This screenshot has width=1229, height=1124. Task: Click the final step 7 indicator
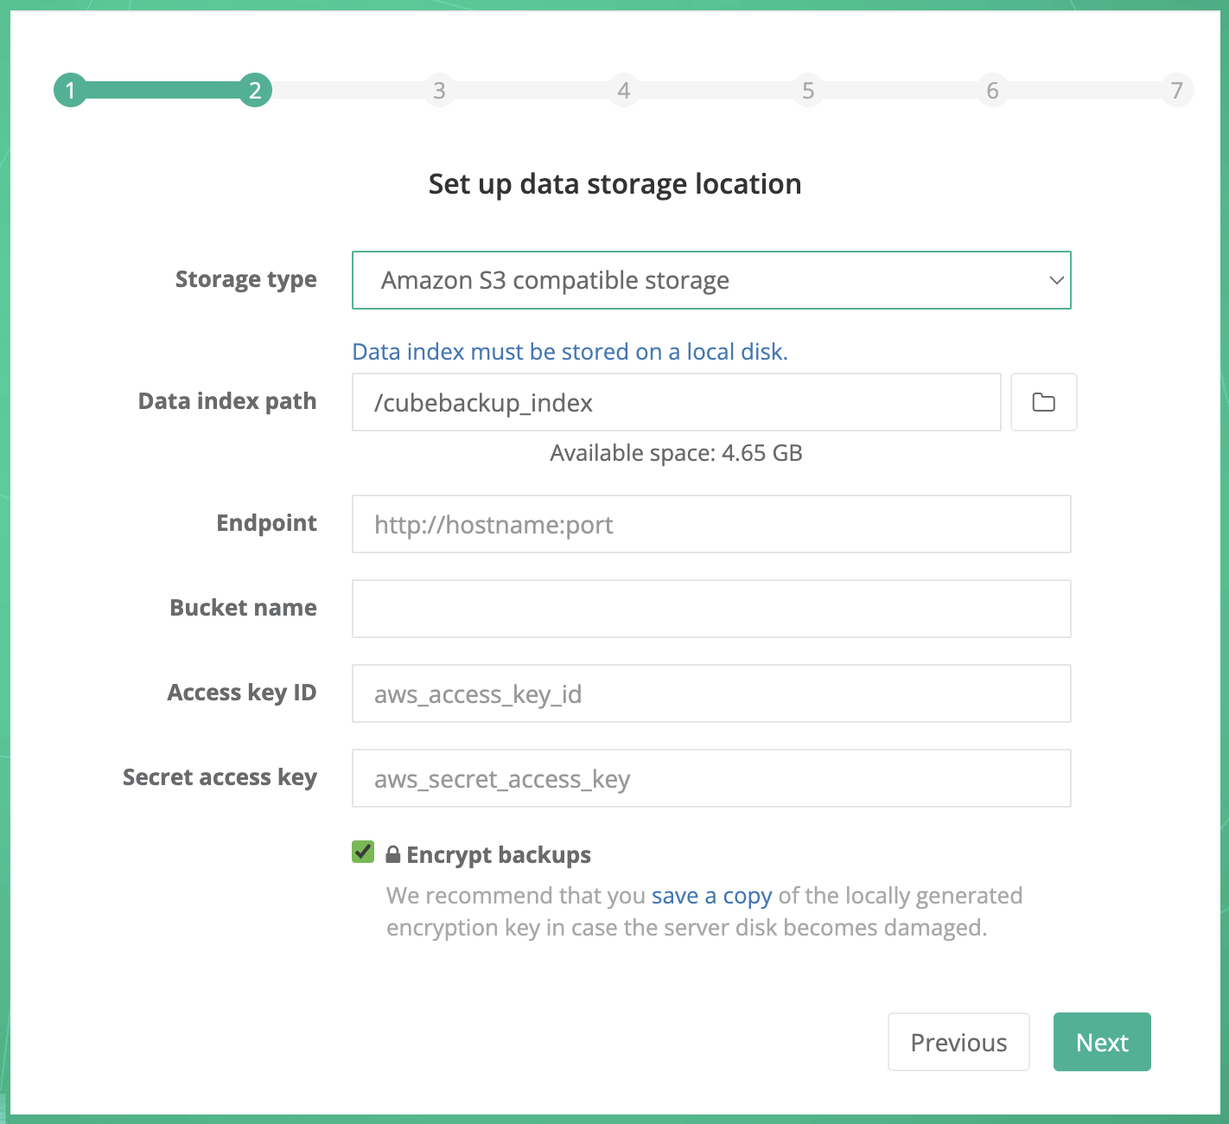tap(1177, 90)
